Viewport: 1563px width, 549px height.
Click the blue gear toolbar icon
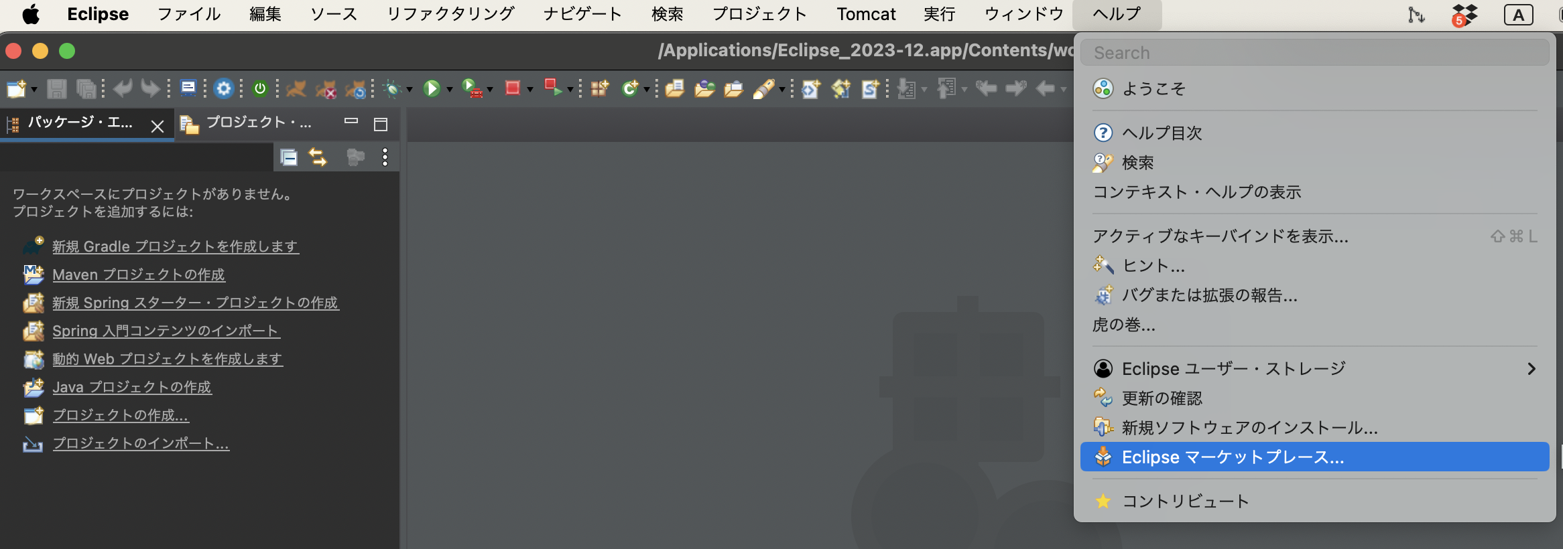224,88
